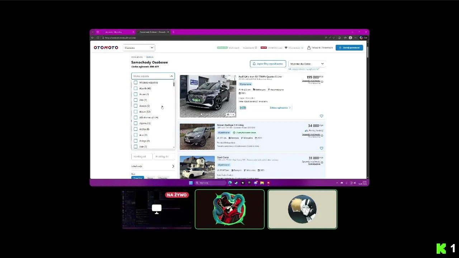Check the Arctos (0) brand checkbox
The height and width of the screenshot is (258, 459).
click(x=136, y=129)
